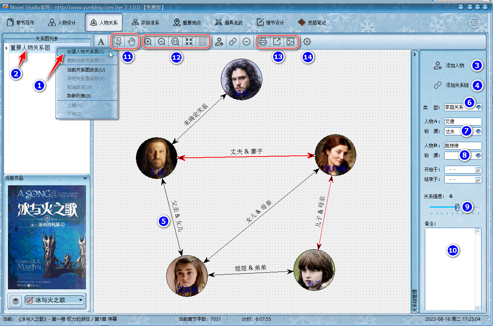Open calendar for 开始于 date
The width and height of the screenshot is (493, 326).
tap(478, 170)
